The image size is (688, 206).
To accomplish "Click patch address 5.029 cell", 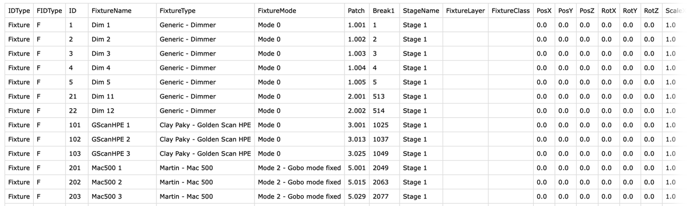I will point(357,197).
